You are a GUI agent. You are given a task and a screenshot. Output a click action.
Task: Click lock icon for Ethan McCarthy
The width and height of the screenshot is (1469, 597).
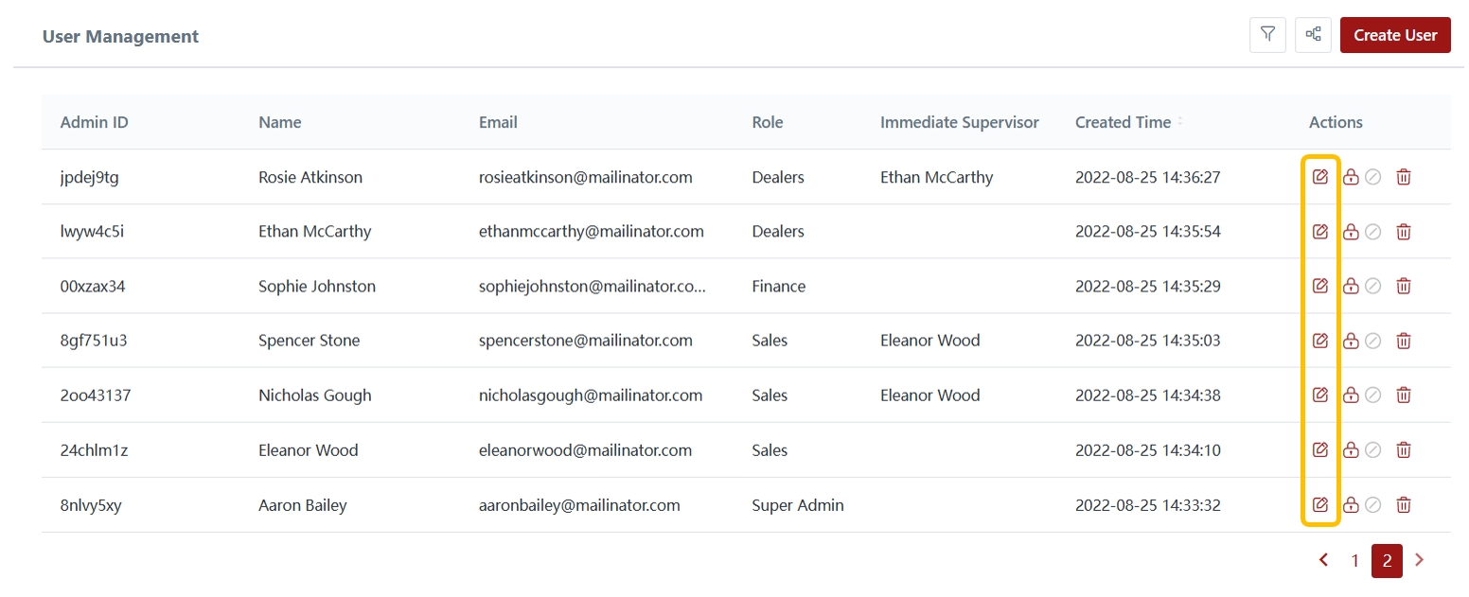(x=1351, y=232)
